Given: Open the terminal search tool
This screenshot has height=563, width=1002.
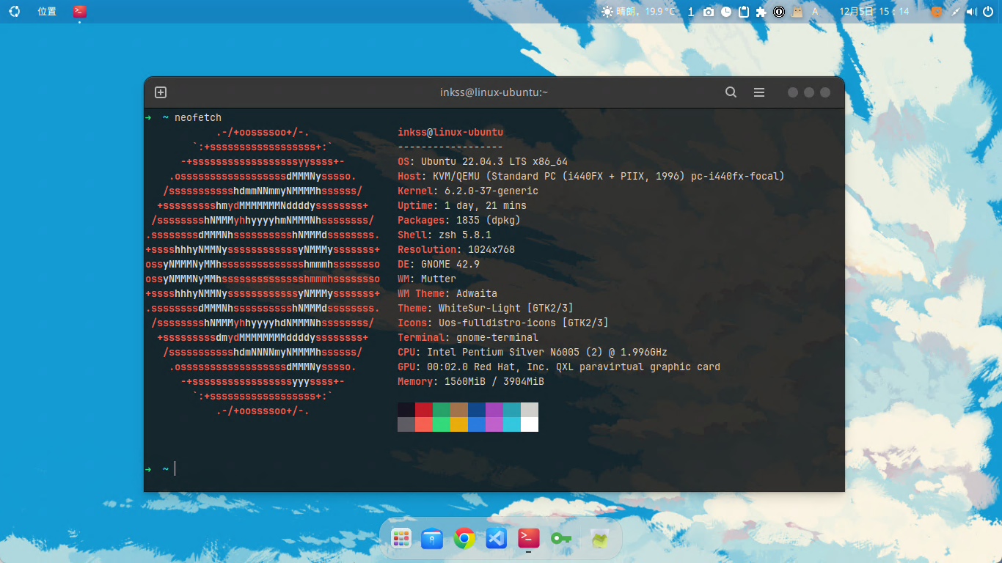Looking at the screenshot, I should 731,92.
